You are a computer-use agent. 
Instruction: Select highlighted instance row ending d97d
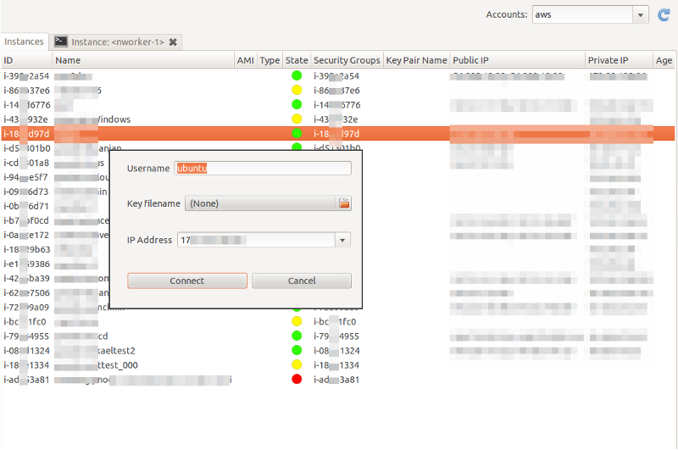(x=337, y=134)
